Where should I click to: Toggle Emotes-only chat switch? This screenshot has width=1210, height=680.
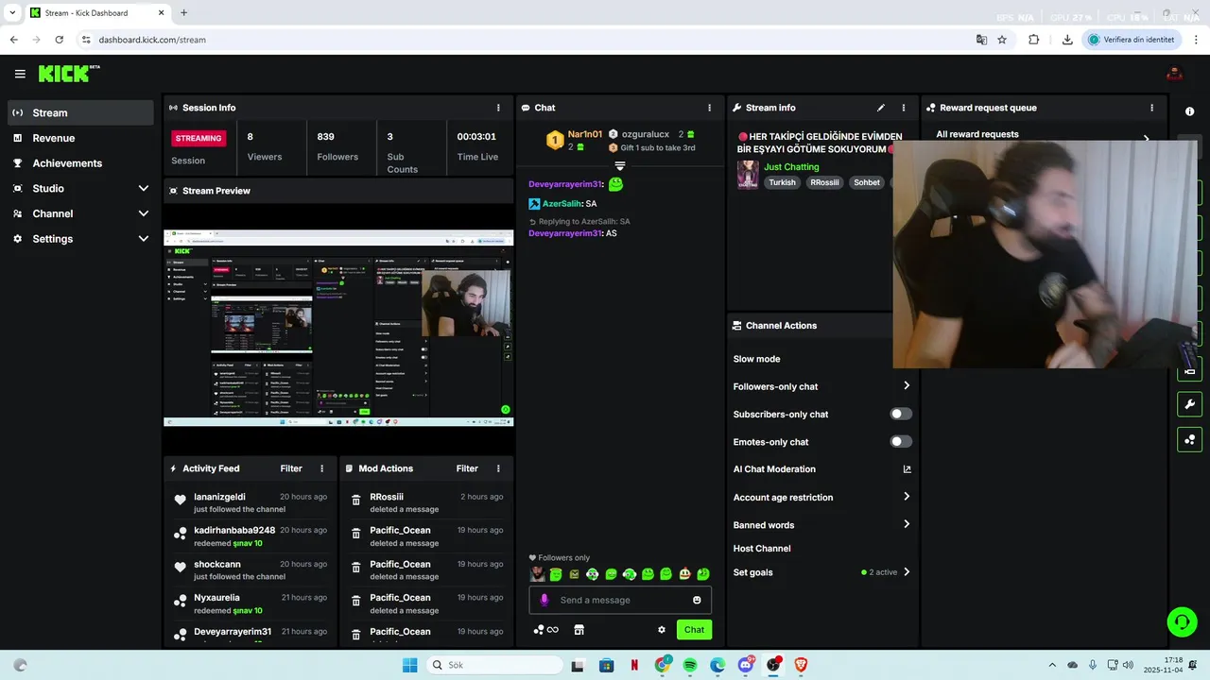point(901,441)
